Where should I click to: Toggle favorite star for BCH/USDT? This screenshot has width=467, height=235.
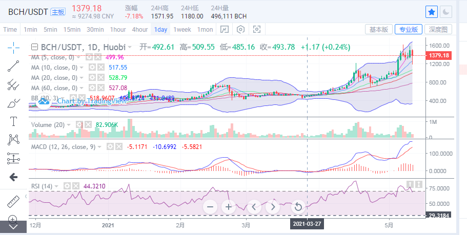coord(432,11)
